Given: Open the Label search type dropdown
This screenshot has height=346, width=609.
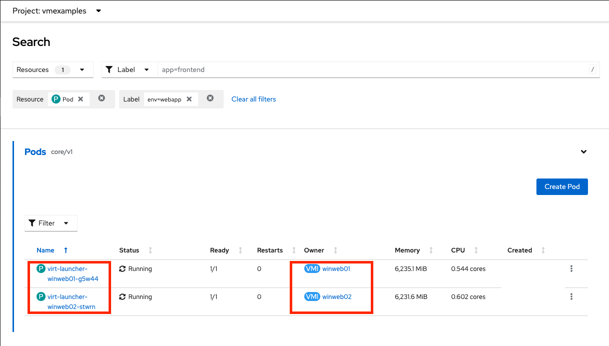Looking at the screenshot, I should pos(146,69).
